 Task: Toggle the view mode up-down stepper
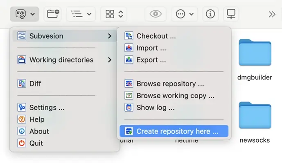tap(121, 14)
